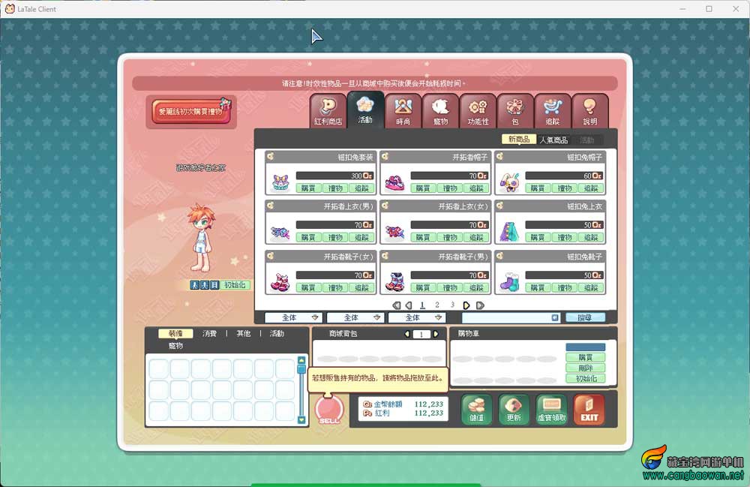Click the pink SELL button

click(x=329, y=410)
